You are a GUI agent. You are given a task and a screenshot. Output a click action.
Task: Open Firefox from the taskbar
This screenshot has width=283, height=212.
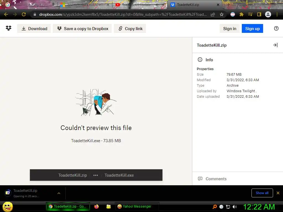(96, 206)
